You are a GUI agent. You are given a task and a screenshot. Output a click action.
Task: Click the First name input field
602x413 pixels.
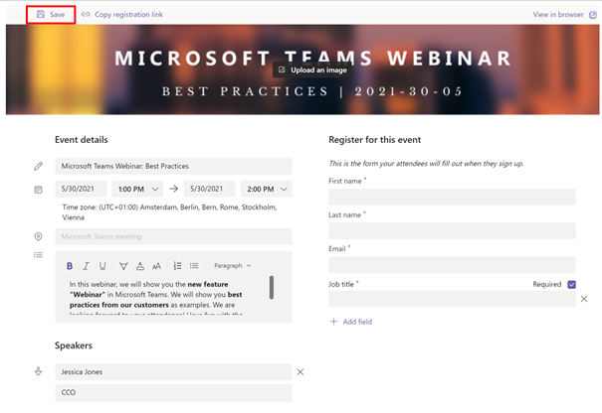click(452, 197)
